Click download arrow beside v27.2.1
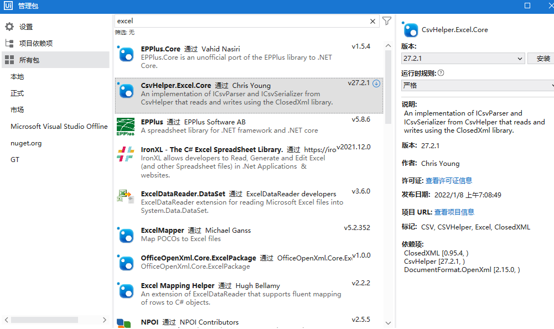The height and width of the screenshot is (329, 554). click(376, 83)
